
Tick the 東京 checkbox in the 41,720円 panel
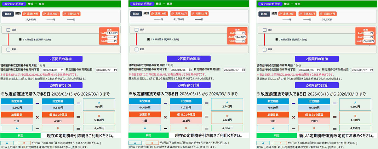(136, 49)
